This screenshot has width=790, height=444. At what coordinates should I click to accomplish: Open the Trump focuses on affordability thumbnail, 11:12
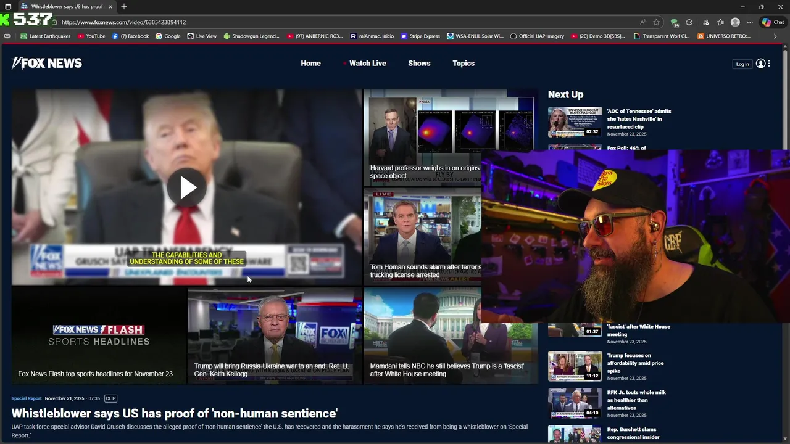[575, 366]
